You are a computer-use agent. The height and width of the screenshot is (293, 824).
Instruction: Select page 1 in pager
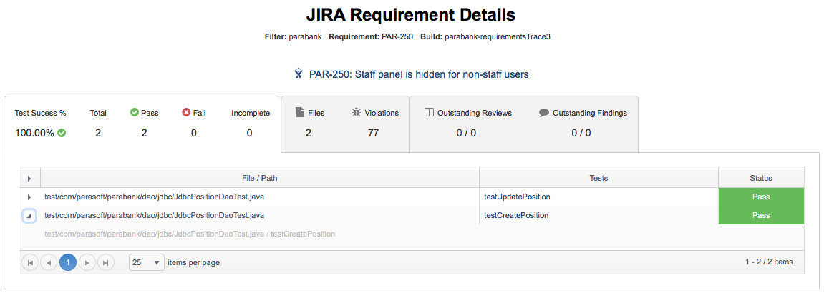coord(68,262)
